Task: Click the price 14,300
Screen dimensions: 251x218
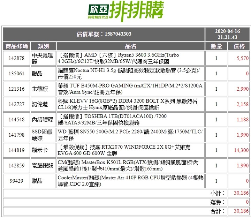Action: point(241,150)
